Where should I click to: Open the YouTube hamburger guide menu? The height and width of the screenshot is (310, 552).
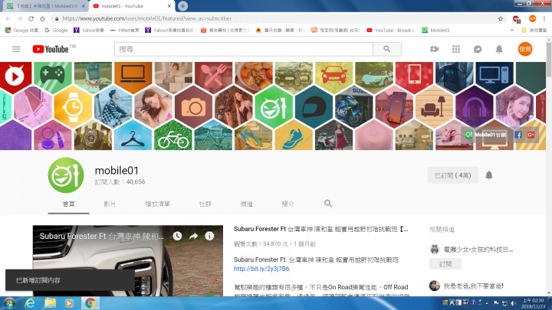tap(16, 49)
